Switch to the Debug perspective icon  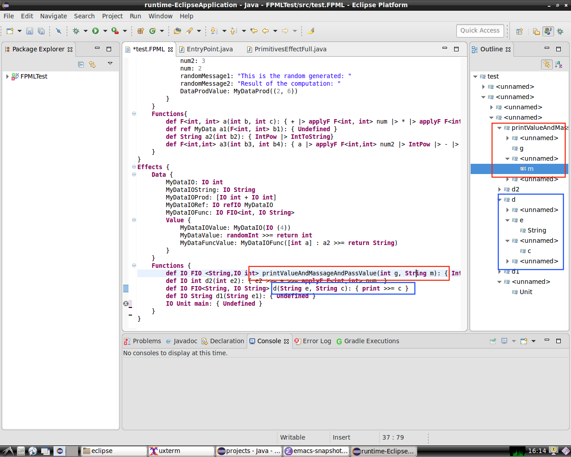(x=560, y=31)
